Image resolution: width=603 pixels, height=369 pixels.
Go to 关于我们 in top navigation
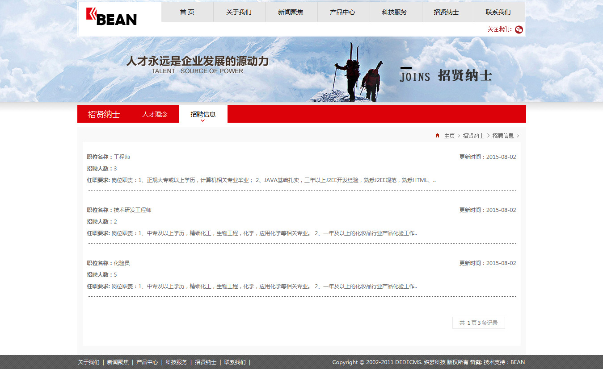click(239, 12)
